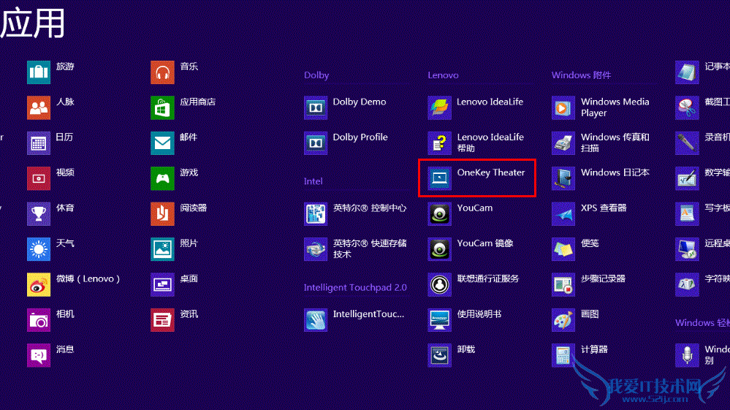Click the Windows Media Player label text
The height and width of the screenshot is (410, 730).
click(x=615, y=107)
